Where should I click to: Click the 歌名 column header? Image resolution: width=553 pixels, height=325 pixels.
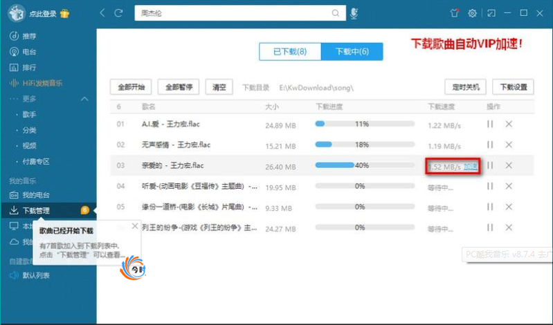pos(149,106)
